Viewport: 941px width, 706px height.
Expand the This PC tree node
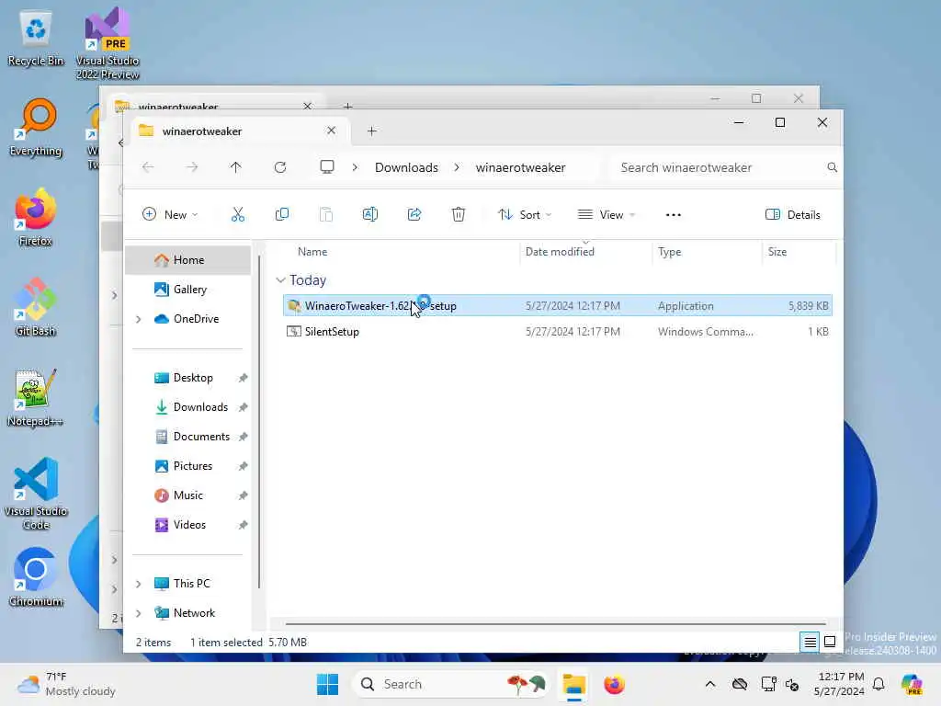point(139,584)
